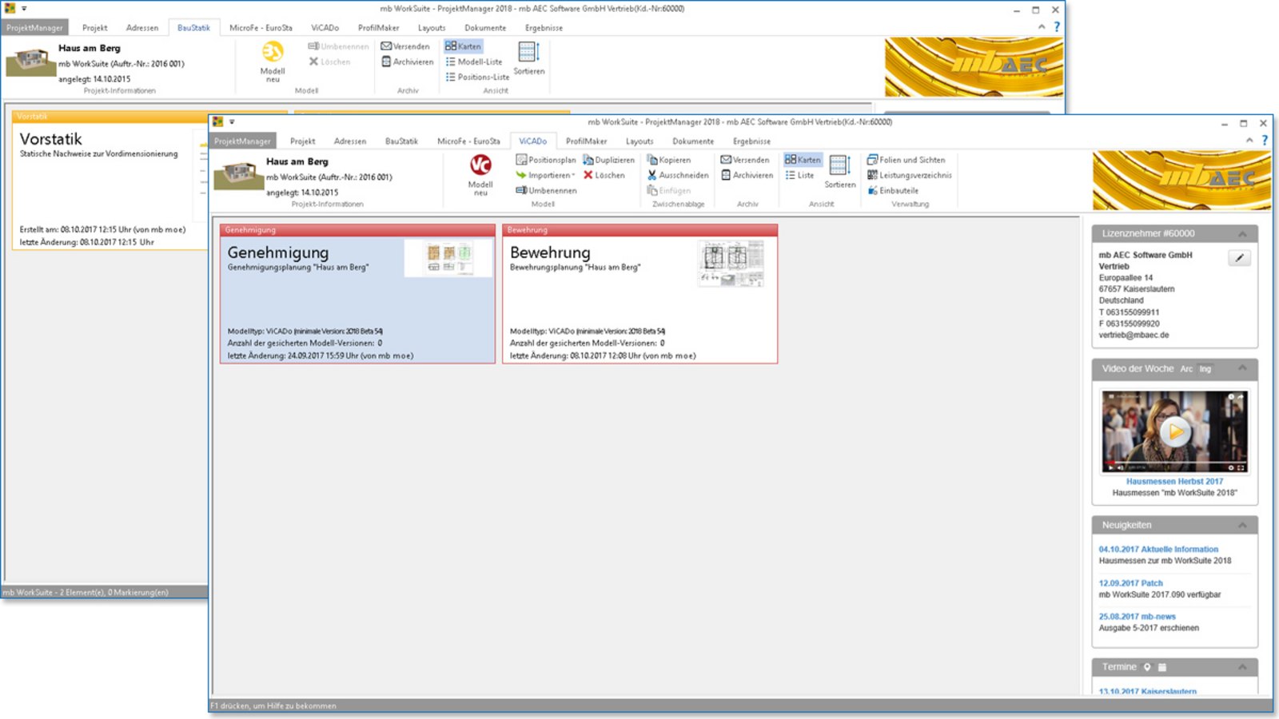1279x719 pixels.
Task: Open Projekt tab in front window
Action: click(302, 141)
